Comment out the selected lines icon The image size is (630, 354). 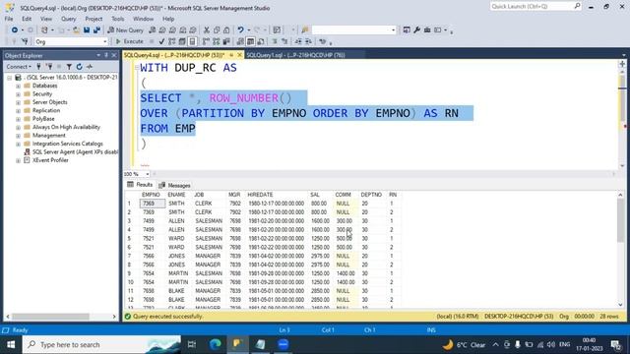pyautogui.click(x=275, y=41)
